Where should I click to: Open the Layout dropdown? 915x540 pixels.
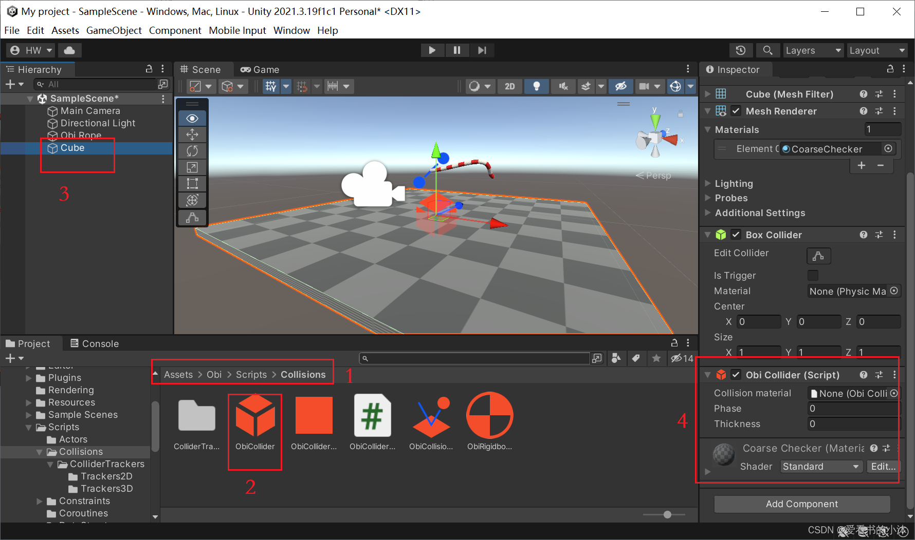point(877,50)
